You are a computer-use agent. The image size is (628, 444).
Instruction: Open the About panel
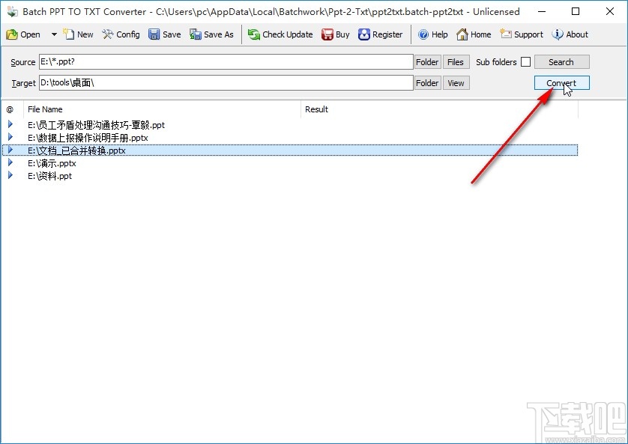click(x=570, y=34)
